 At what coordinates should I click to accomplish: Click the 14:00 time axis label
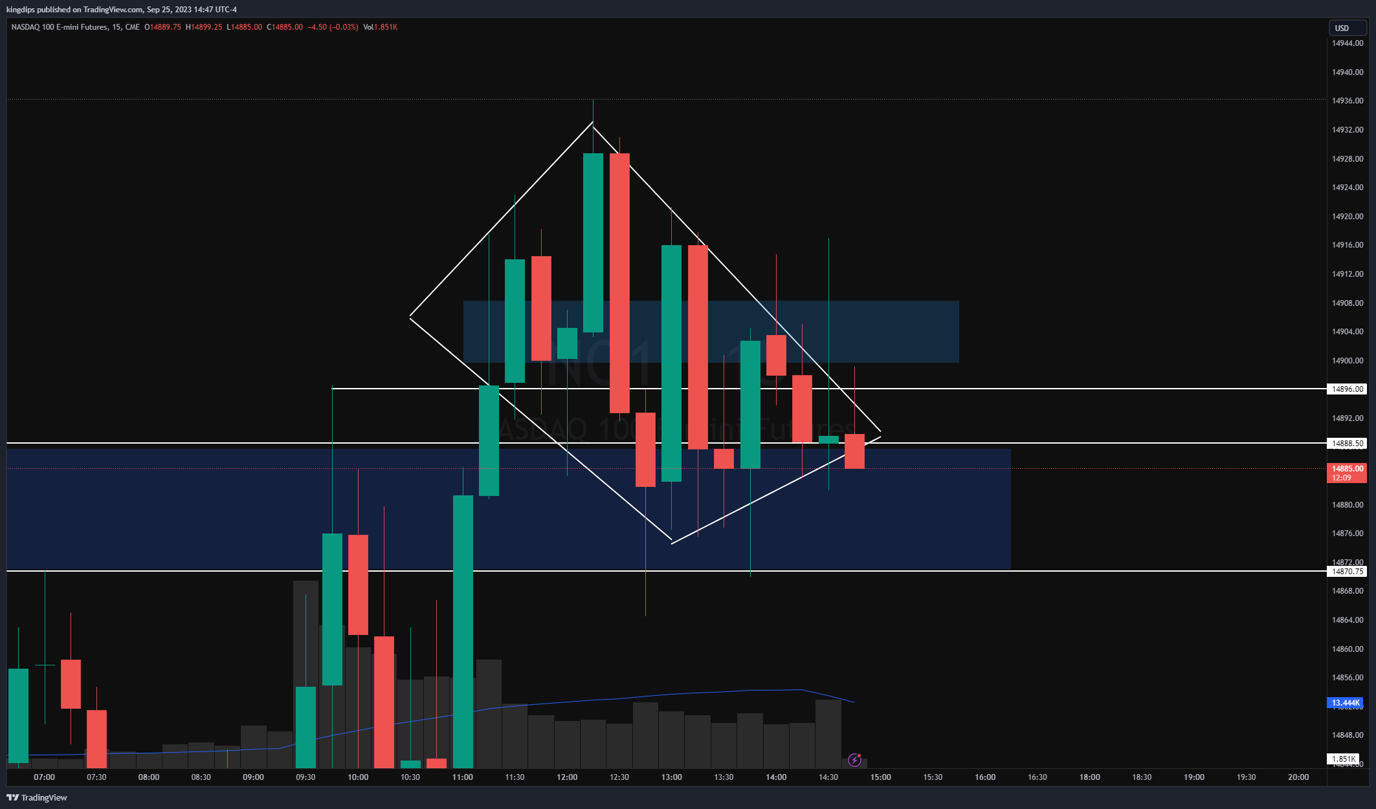[x=776, y=777]
